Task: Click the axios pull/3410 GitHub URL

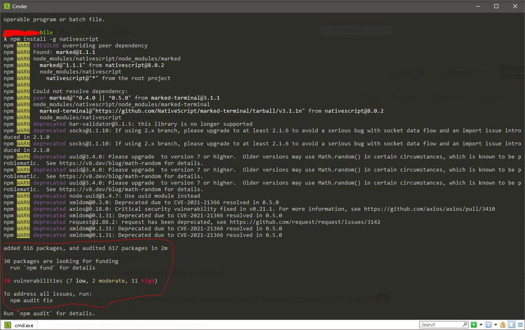Action: 429,209
